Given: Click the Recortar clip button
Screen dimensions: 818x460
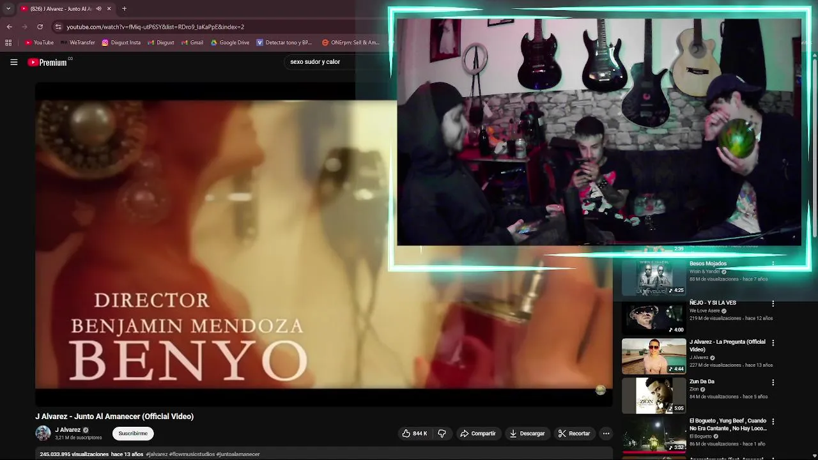Looking at the screenshot, I should click(574, 433).
